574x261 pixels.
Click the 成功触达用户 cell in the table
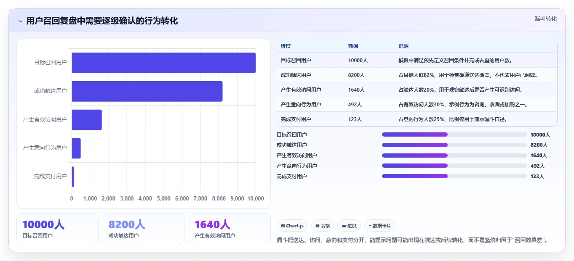296,75
